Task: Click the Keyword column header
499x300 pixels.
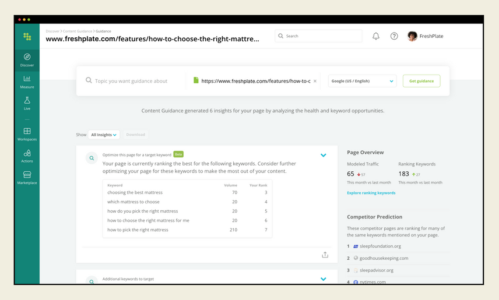Action: click(x=115, y=185)
